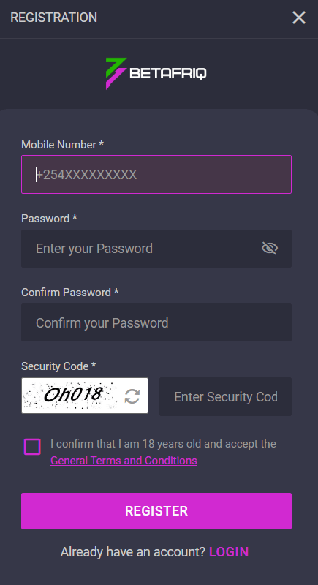The width and height of the screenshot is (318, 585).
Task: Click the REGISTRATION header title
Action: [x=53, y=18]
